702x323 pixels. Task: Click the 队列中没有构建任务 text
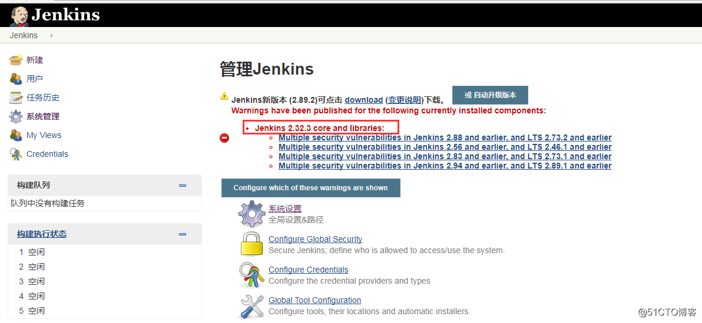click(x=48, y=204)
